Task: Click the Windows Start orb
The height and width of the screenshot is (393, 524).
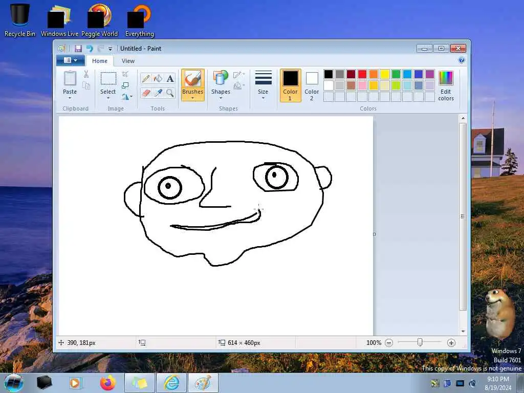Action: click(13, 383)
